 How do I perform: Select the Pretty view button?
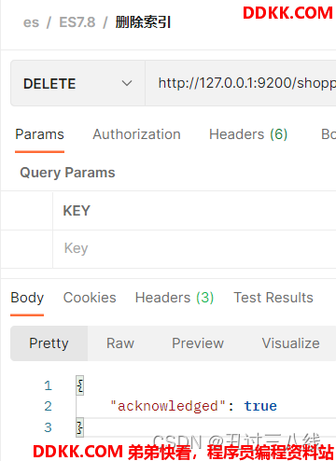coord(49,343)
